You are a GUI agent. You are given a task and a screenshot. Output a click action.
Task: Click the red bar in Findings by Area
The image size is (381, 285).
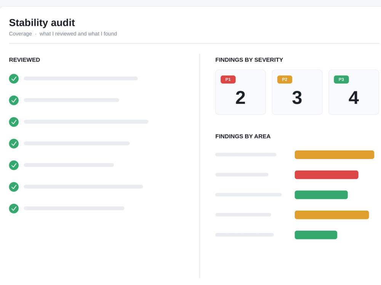tap(327, 175)
